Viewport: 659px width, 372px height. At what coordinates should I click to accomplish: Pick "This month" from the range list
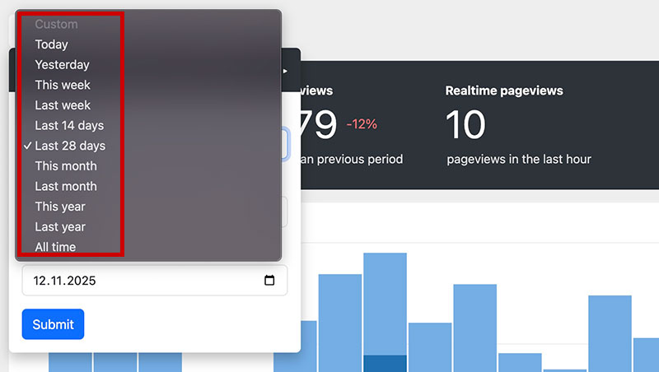[x=66, y=165]
